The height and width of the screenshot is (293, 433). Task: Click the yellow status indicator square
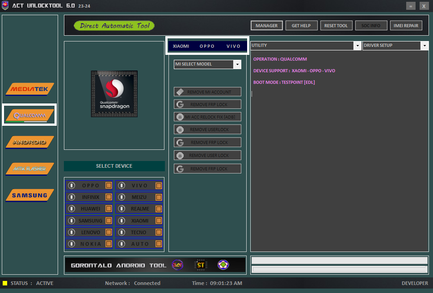click(x=5, y=283)
